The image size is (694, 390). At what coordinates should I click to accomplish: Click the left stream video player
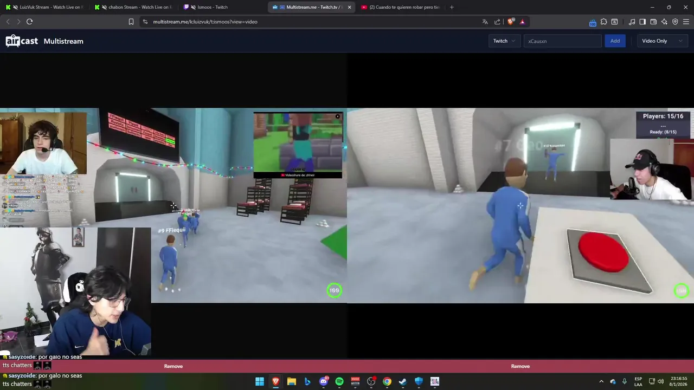point(173,206)
